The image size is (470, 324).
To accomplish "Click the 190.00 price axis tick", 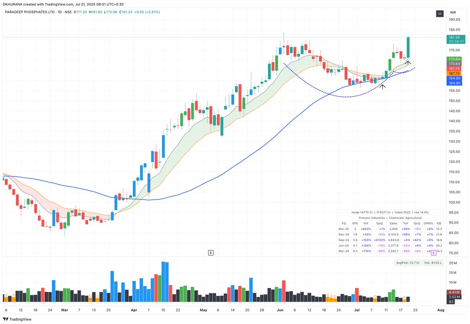I will pos(454,20).
